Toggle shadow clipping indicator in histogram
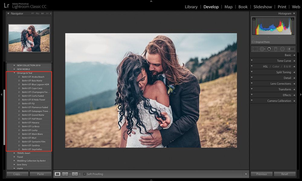 [254, 19]
